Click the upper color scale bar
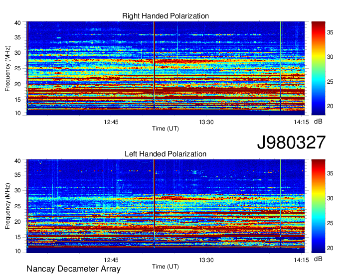Screen dimensions: 339x275 click(318, 68)
